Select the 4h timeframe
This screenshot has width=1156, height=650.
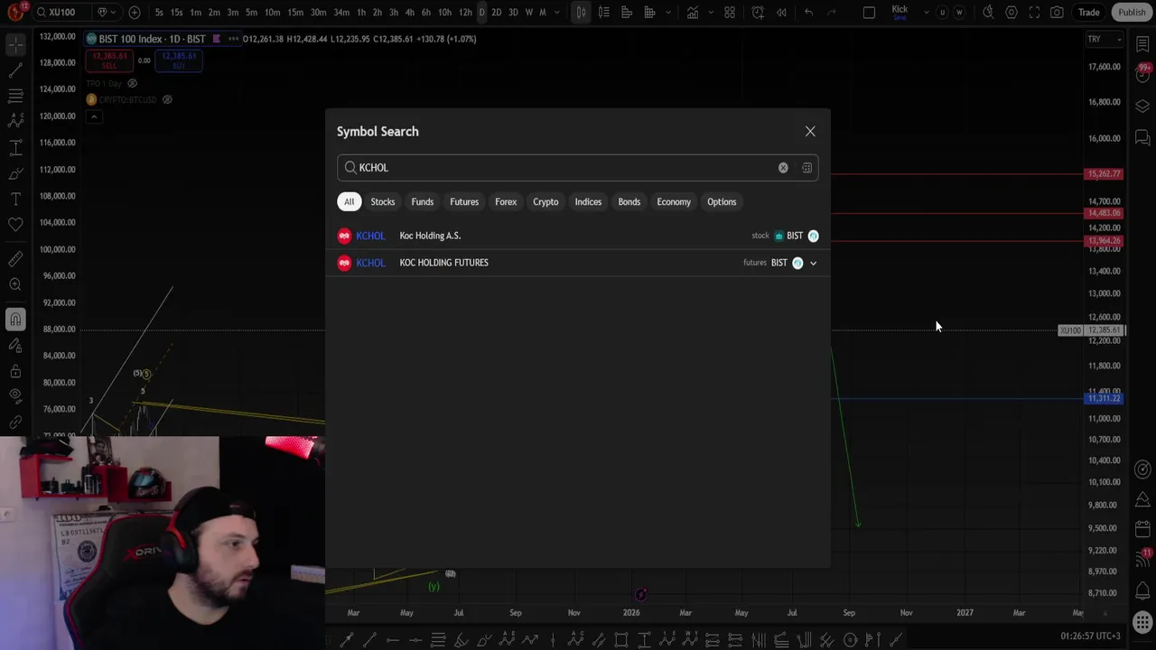tap(409, 13)
